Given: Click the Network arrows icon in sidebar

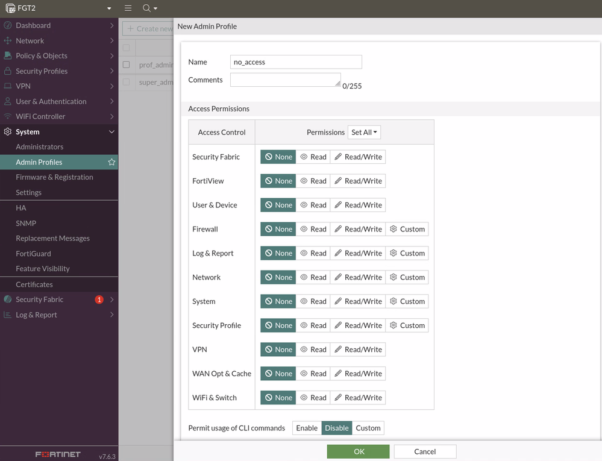Looking at the screenshot, I should click(8, 41).
